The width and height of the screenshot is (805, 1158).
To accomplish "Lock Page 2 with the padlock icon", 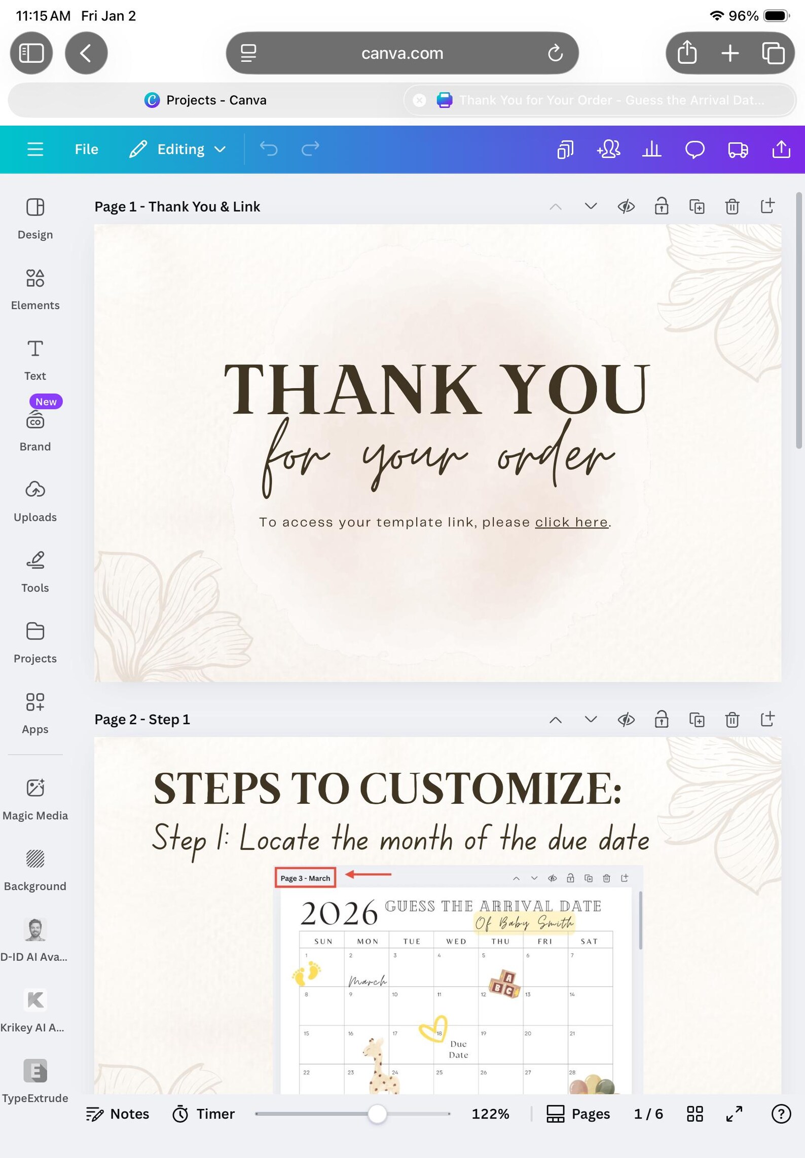I will coord(662,720).
